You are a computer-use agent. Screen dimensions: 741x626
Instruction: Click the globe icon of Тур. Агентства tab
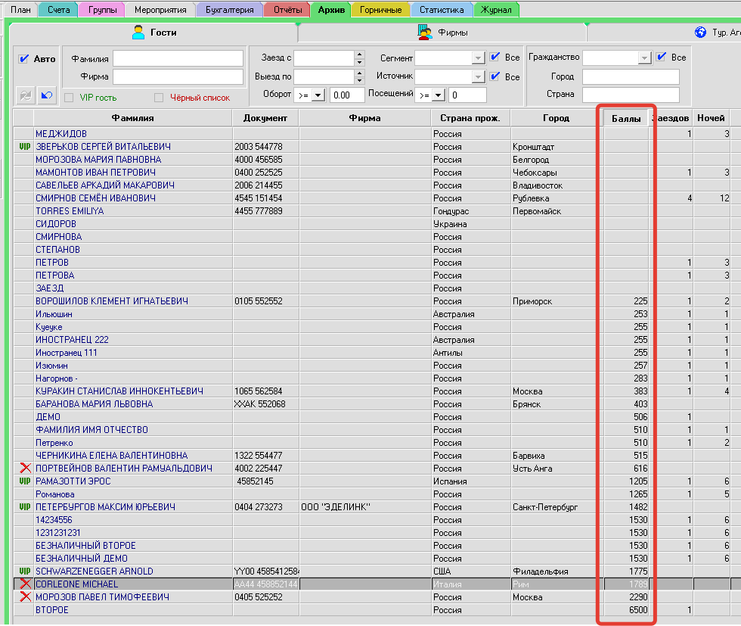point(700,33)
